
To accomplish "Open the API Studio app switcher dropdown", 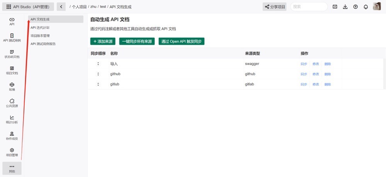I will pos(28,7).
